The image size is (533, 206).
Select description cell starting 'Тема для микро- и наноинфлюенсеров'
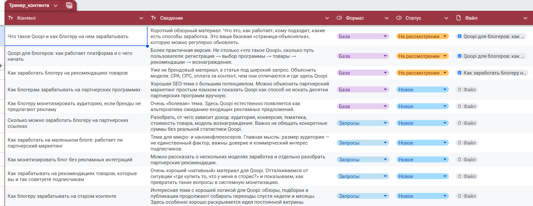tap(240, 143)
